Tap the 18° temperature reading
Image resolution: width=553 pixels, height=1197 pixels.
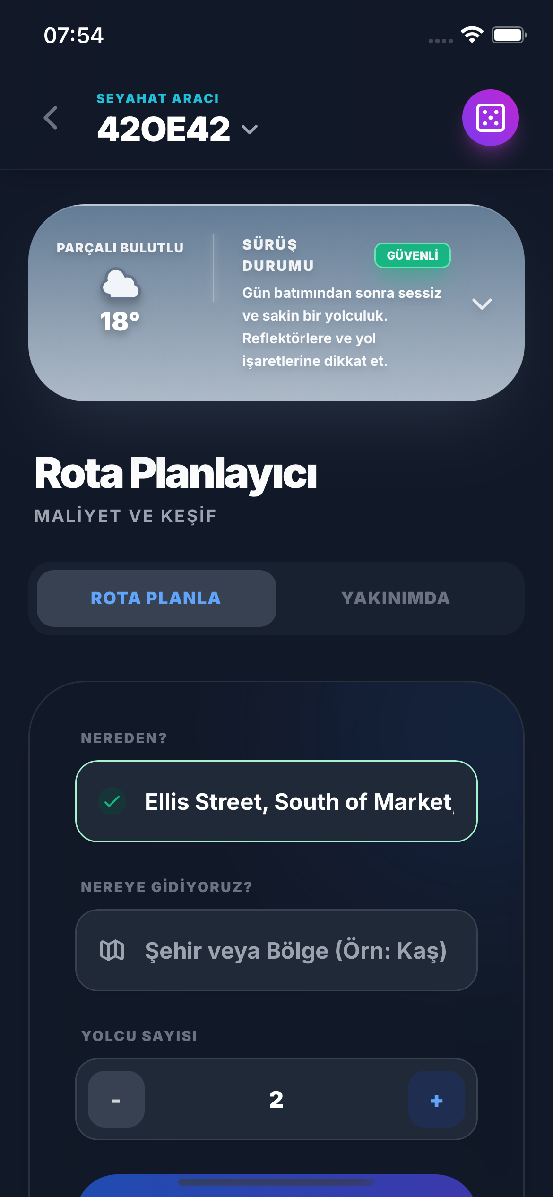[x=120, y=321]
